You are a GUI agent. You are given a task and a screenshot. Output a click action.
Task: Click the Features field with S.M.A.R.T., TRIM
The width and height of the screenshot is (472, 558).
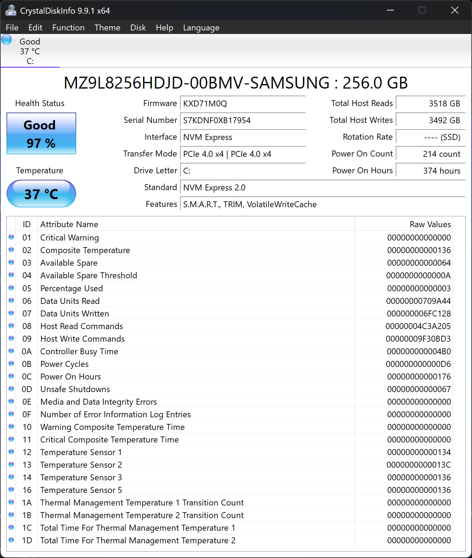[x=322, y=204]
